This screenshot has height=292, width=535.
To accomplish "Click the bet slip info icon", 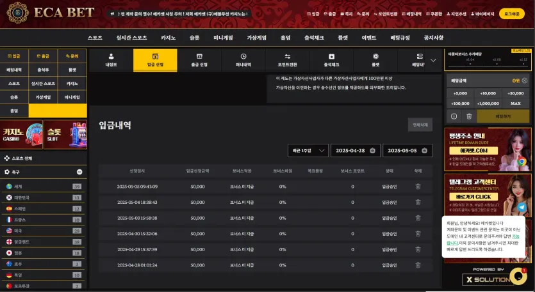I will coord(454,116).
